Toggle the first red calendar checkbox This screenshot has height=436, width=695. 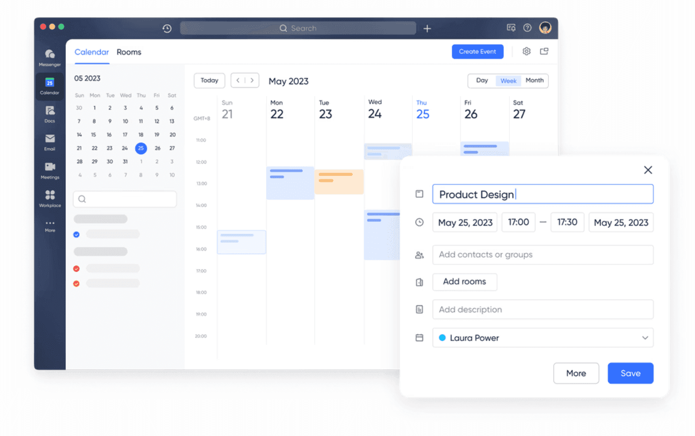click(x=76, y=268)
